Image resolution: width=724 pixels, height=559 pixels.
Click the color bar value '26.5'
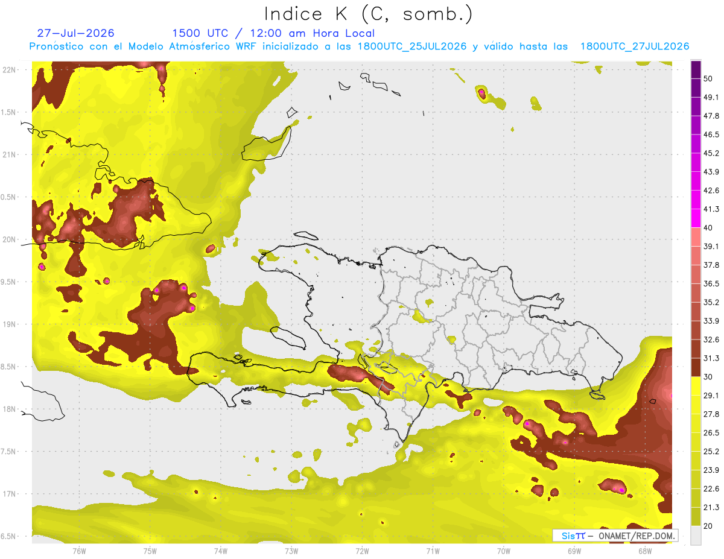click(x=711, y=433)
